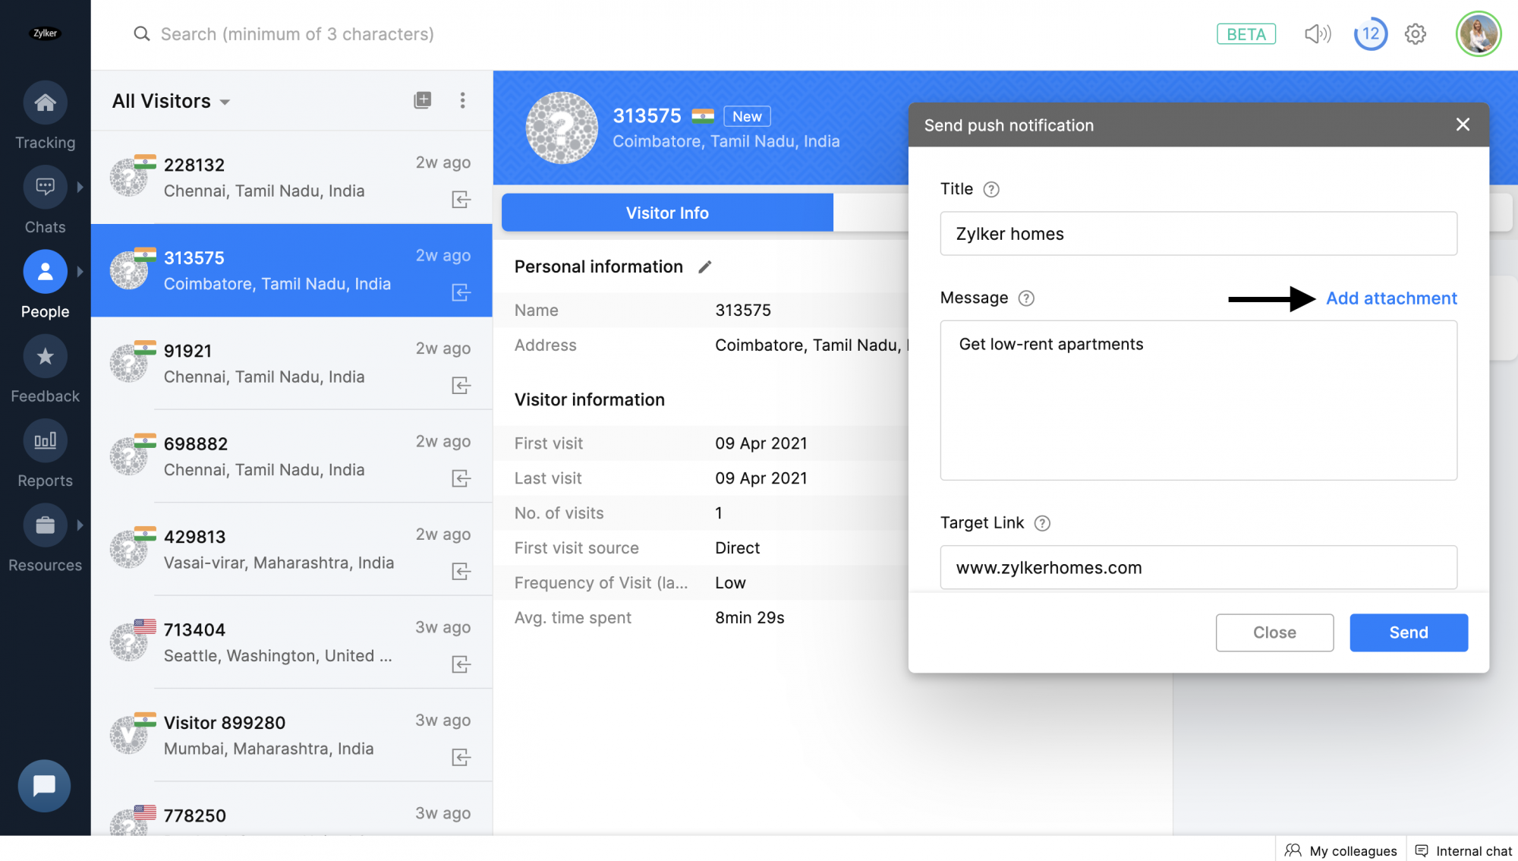1518x861 pixels.
Task: Open the floating chat bubble button
Action: (44, 786)
